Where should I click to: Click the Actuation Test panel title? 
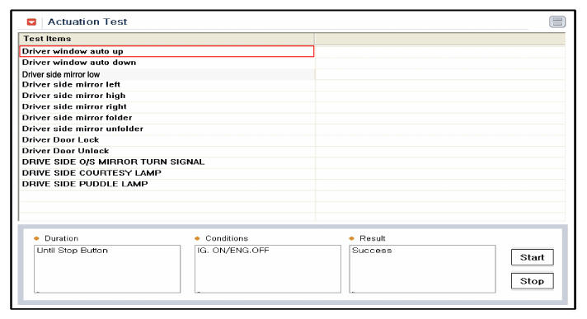coord(87,21)
